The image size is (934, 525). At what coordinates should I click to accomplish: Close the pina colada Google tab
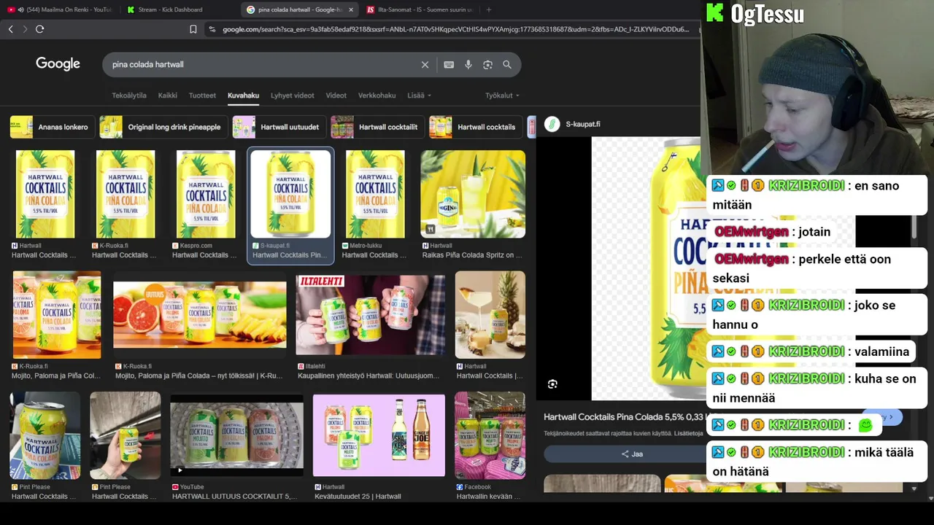[351, 9]
